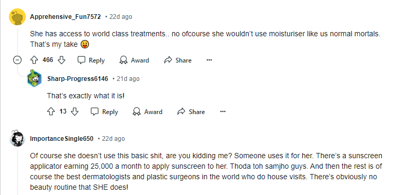Screen dimensions: 399x195
Task: Give Award to Apprehensive_Fun7572's comment
Action: [135, 60]
